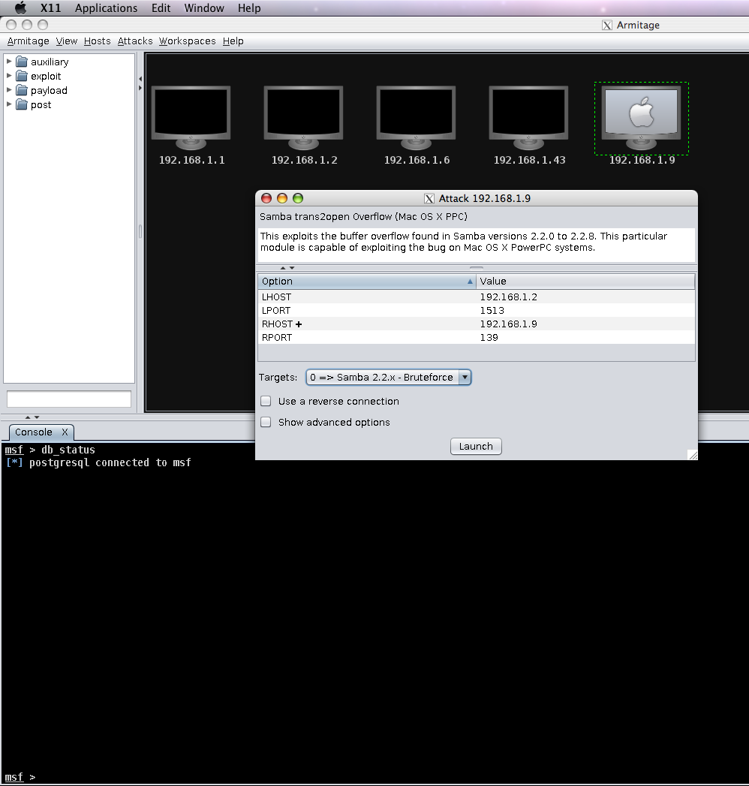Enable Show advanced options

[266, 422]
